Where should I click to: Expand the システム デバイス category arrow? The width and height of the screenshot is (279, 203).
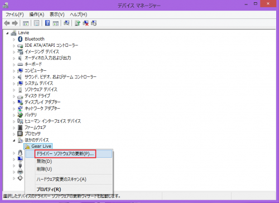[x=14, y=84]
